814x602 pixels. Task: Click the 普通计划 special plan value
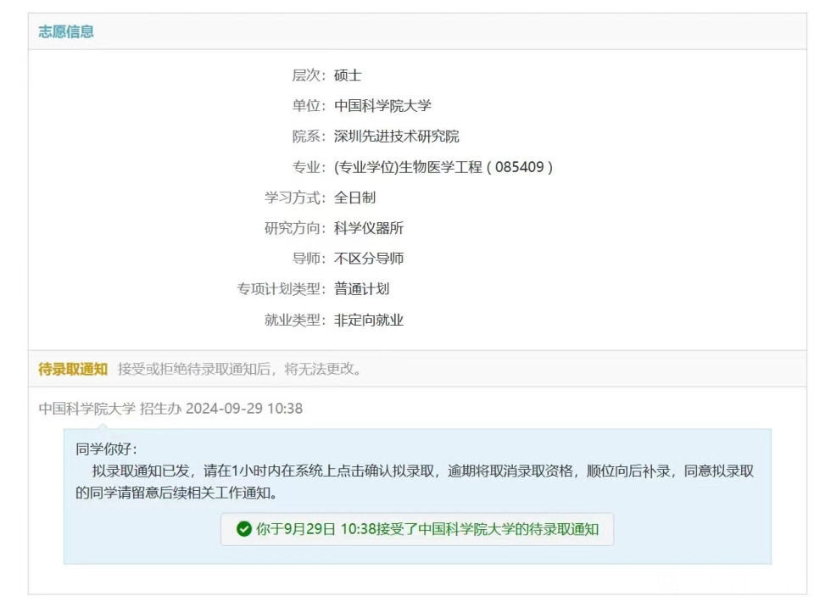tap(361, 289)
